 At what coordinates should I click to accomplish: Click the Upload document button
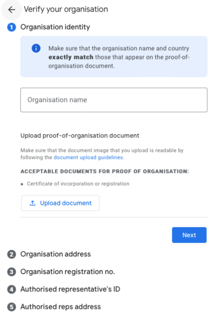tap(60, 203)
